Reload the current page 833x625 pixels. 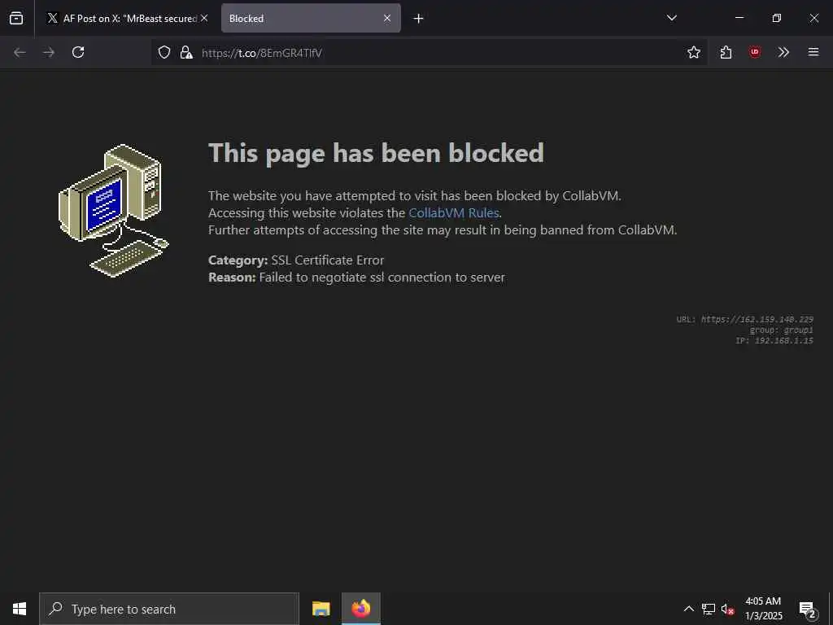[78, 52]
